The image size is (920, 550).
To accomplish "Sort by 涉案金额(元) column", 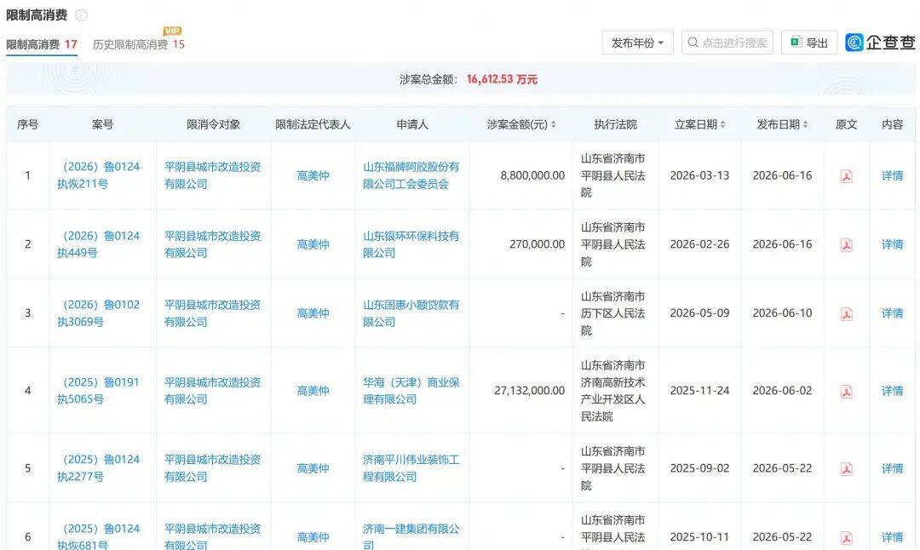I will [554, 124].
